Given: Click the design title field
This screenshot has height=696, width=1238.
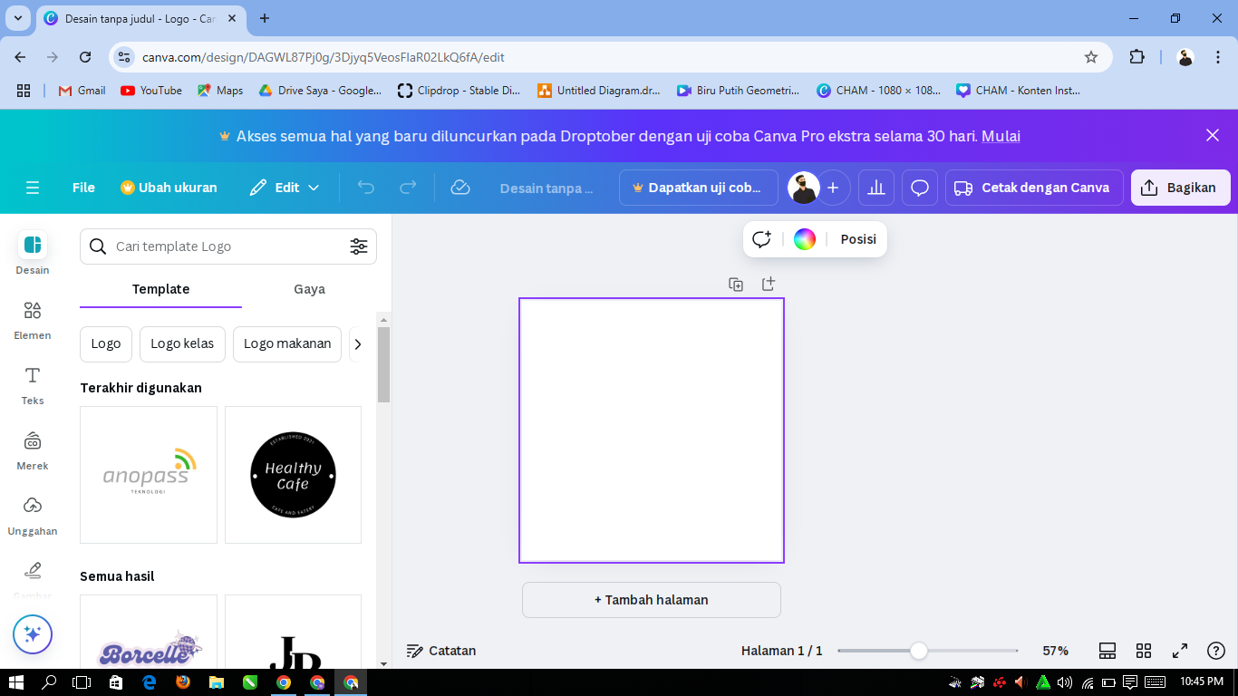Looking at the screenshot, I should pos(546,188).
